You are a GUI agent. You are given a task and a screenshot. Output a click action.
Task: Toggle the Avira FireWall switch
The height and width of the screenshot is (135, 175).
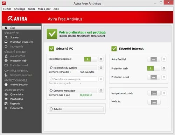pyautogui.click(x=154, y=59)
